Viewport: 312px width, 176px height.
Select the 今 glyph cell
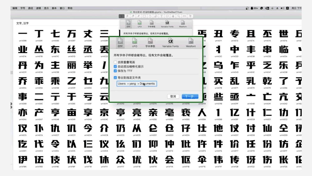(88, 130)
